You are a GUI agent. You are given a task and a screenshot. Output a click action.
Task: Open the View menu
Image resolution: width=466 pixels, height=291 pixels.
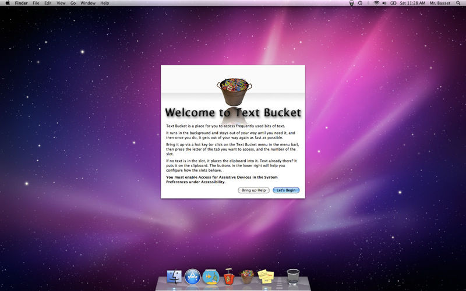tap(61, 3)
